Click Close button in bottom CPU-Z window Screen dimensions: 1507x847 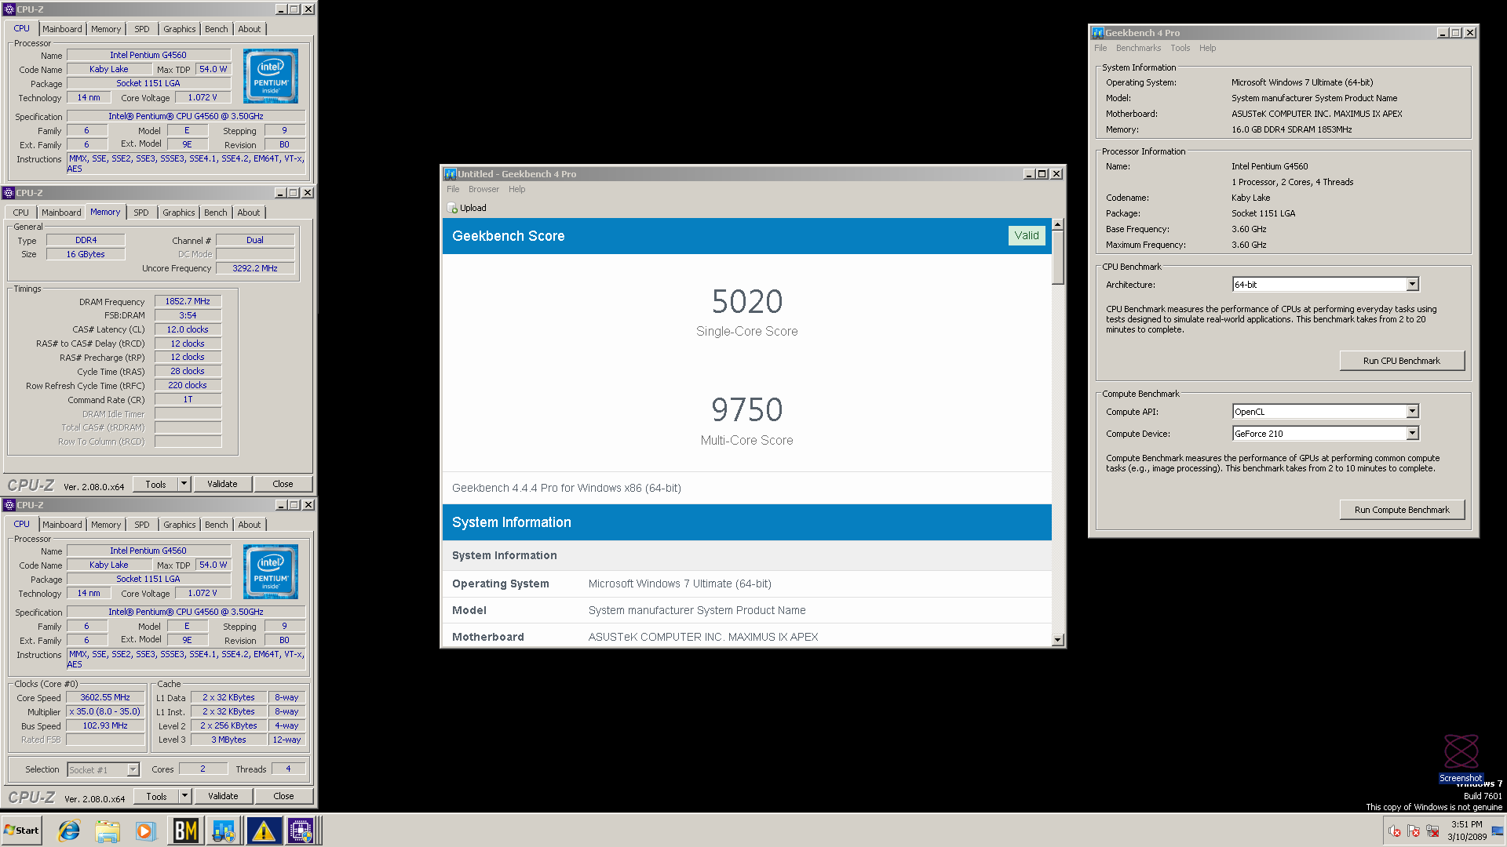283,796
